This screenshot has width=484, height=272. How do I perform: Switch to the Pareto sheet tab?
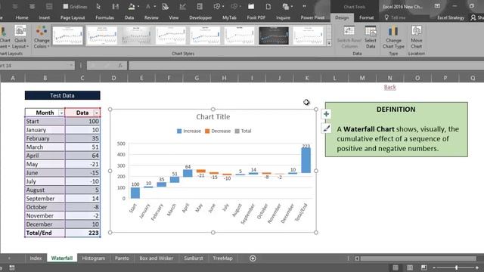[x=122, y=258]
